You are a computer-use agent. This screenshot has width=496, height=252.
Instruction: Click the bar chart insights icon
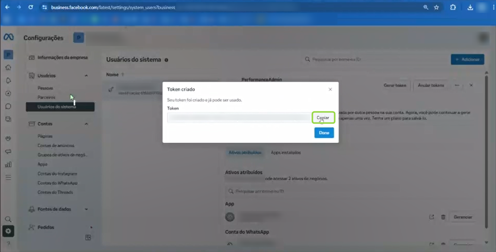(8, 164)
